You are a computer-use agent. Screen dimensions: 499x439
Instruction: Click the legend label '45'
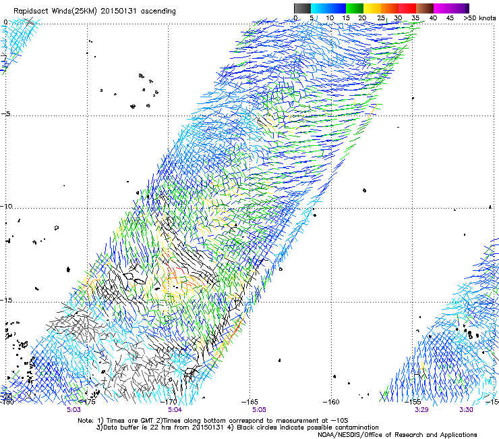click(450, 18)
